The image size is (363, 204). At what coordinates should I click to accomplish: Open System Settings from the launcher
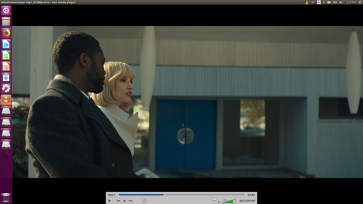coord(6,88)
